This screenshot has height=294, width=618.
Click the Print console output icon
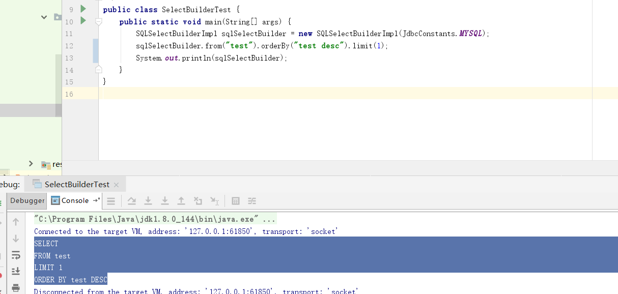pyautogui.click(x=16, y=287)
